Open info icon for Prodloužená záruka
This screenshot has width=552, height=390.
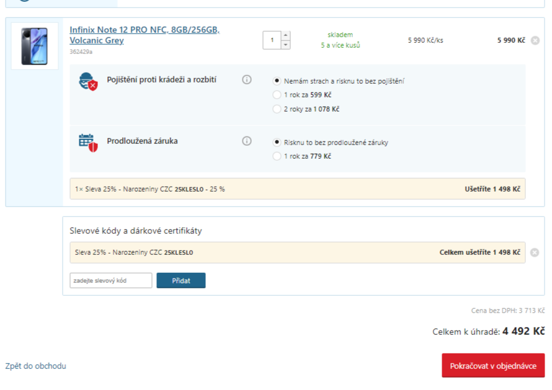pyautogui.click(x=247, y=141)
